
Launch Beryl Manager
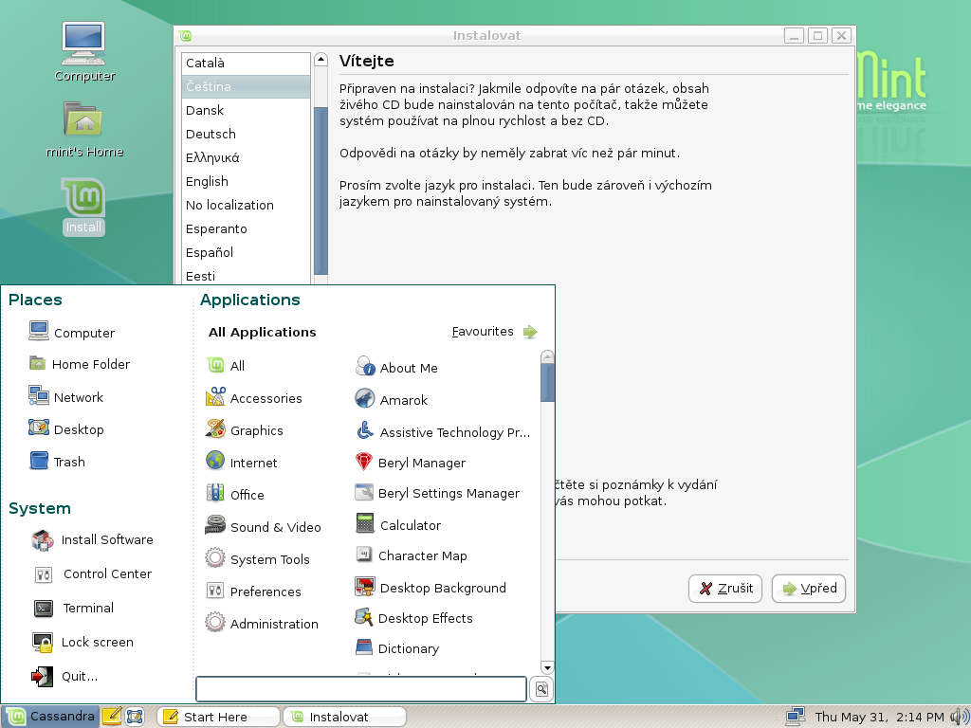click(x=410, y=463)
